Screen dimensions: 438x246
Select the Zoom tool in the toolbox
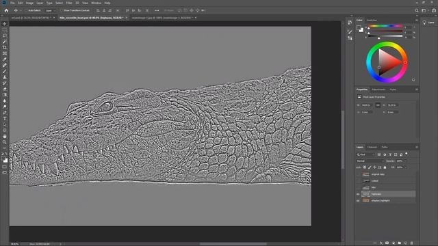tap(5, 142)
